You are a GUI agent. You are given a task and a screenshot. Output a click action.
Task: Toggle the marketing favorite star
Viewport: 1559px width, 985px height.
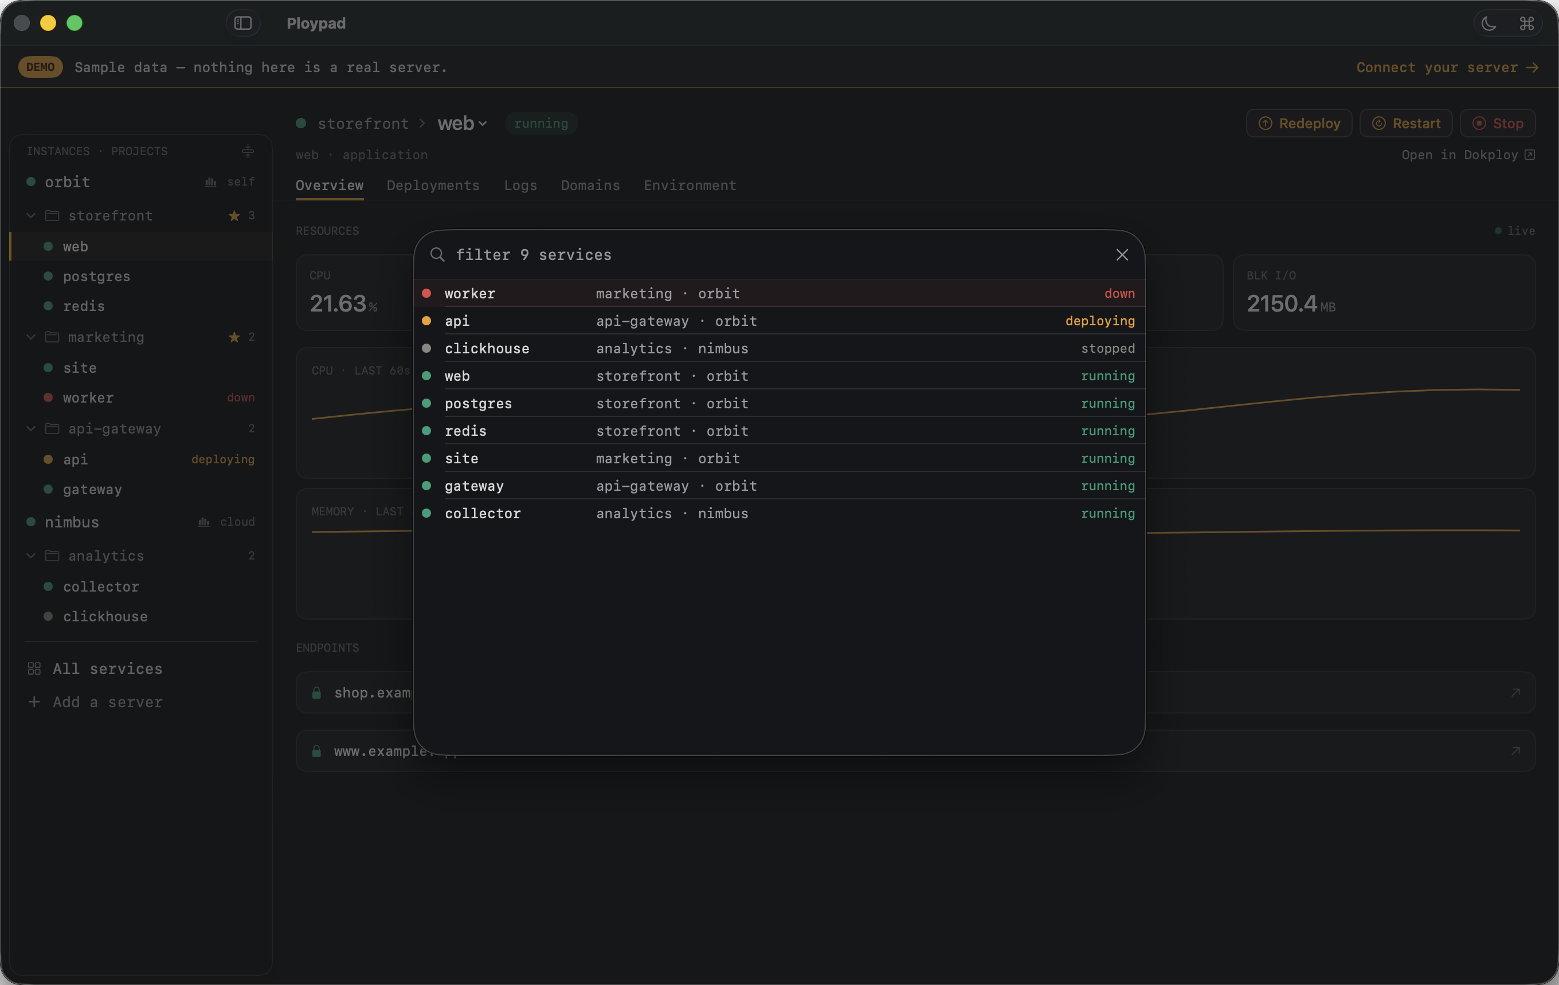pyautogui.click(x=234, y=337)
